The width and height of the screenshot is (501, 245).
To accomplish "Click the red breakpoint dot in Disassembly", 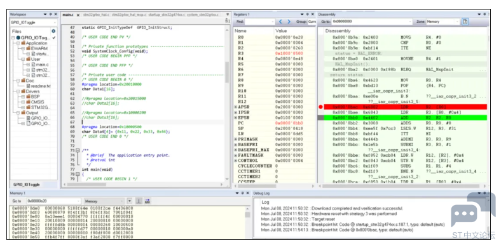I will click(x=320, y=107).
